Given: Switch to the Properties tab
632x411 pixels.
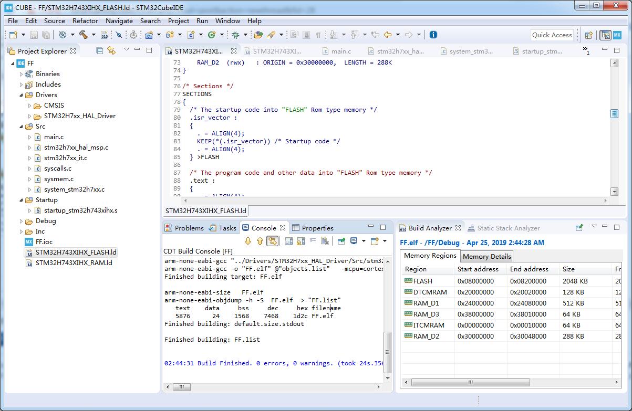Looking at the screenshot, I should coord(313,228).
